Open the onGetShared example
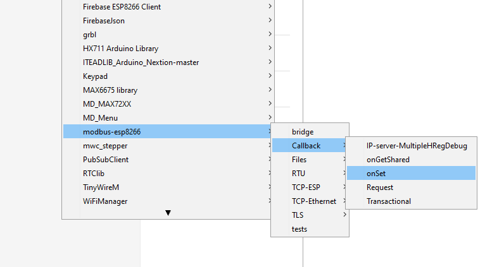Screen dimensions: 504x267 pyautogui.click(x=411, y=160)
